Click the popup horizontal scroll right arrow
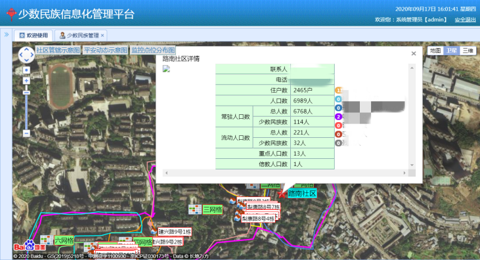This screenshot has height=260, width=480. pyautogui.click(x=404, y=173)
